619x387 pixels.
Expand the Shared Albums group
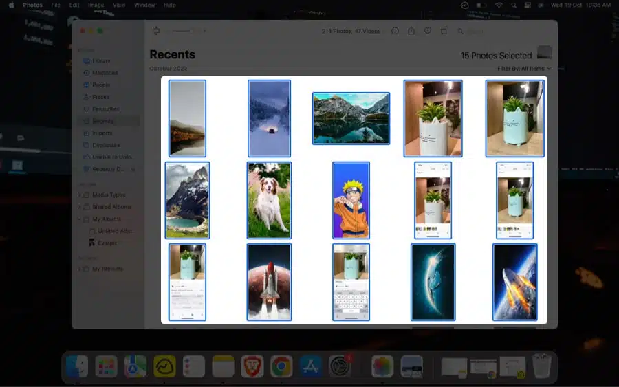(80, 207)
